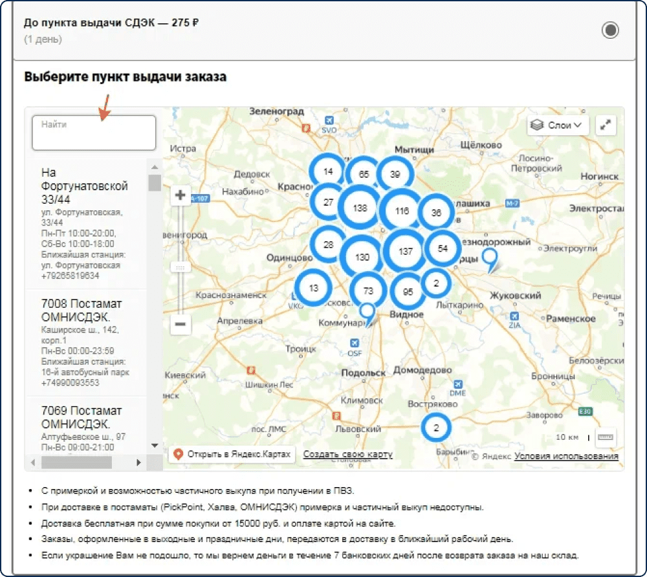Expand the map to fullscreen
The image size is (647, 577).
pos(606,125)
